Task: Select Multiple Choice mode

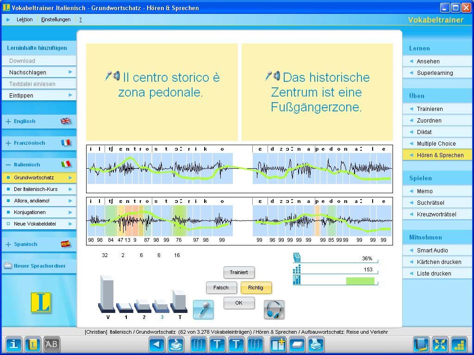Action: click(437, 144)
